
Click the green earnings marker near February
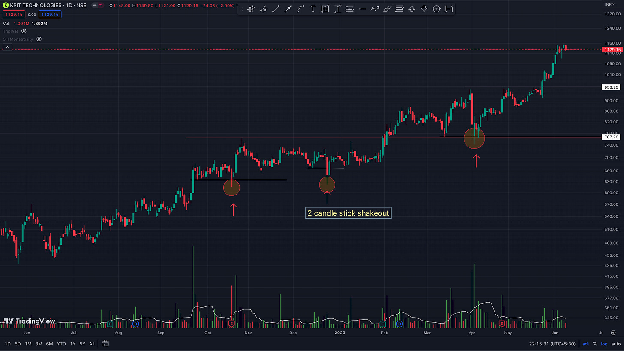point(382,323)
